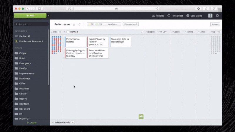Open the Report "Load by Person" card

tap(98, 42)
